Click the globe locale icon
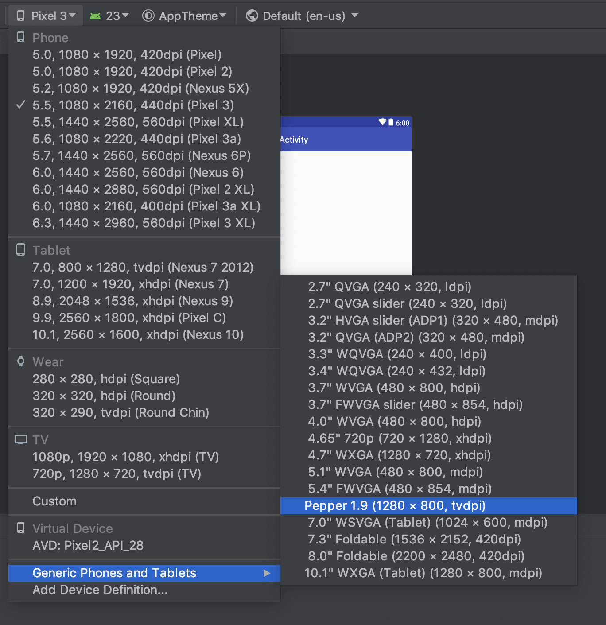The height and width of the screenshot is (625, 606). click(252, 16)
